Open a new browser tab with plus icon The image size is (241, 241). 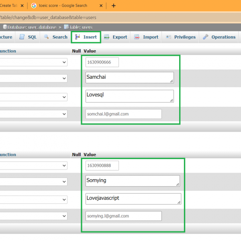[x=114, y=6]
